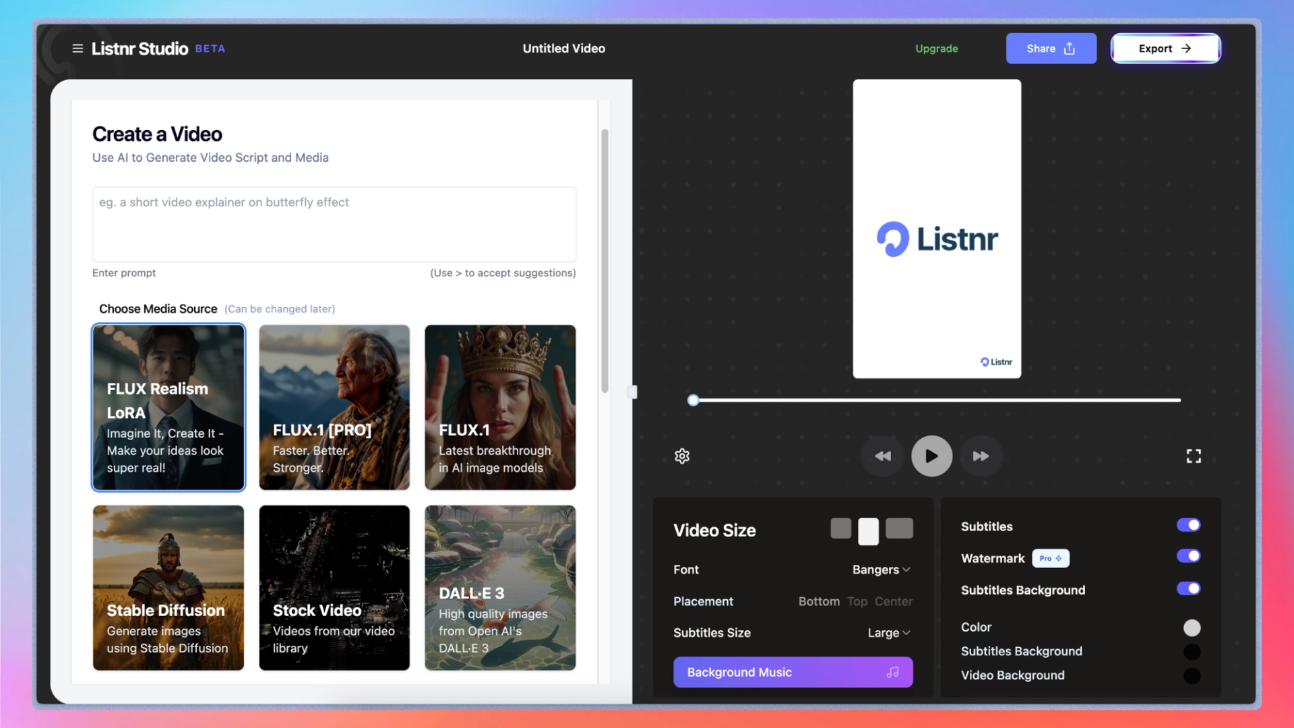
Task: Open the player settings gear icon
Action: coord(682,456)
